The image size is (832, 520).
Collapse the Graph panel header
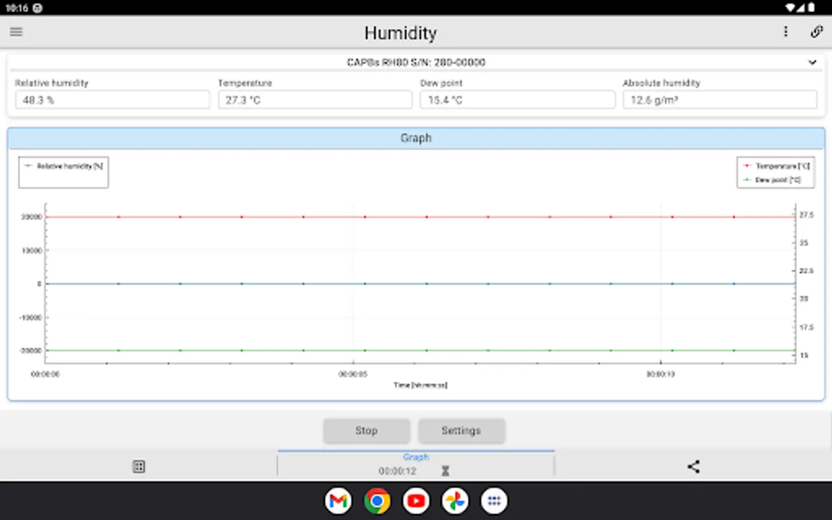[416, 138]
